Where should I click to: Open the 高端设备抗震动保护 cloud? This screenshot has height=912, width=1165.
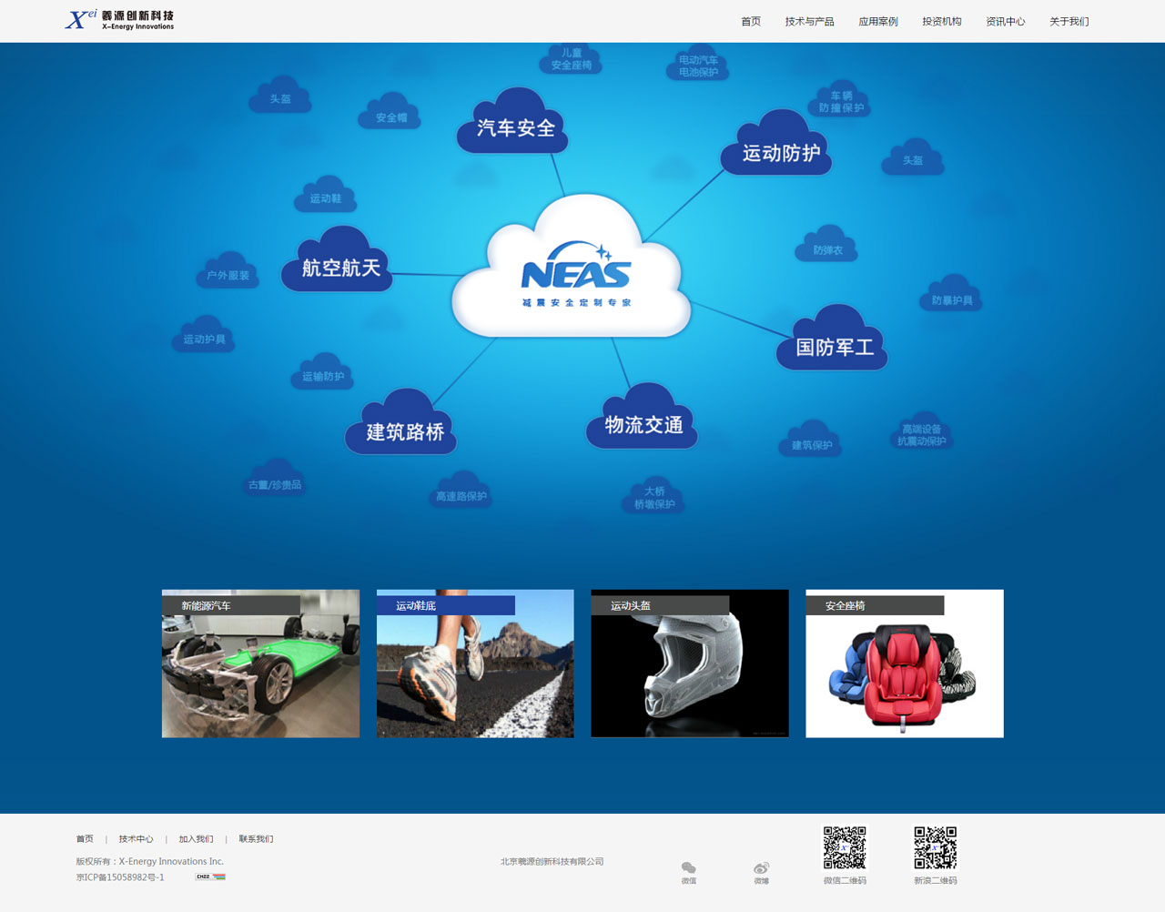(x=921, y=431)
